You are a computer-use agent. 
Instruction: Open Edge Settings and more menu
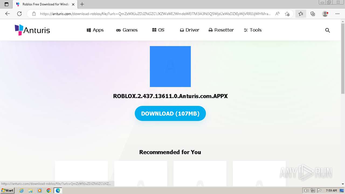[337, 14]
